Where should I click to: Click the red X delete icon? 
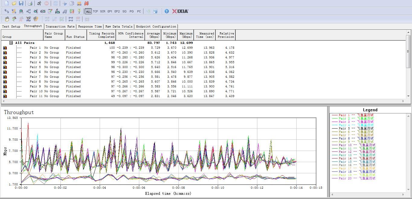[86, 3]
